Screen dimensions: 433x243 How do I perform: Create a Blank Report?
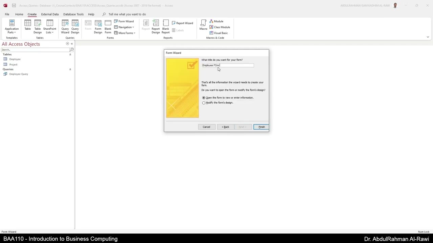click(165, 27)
